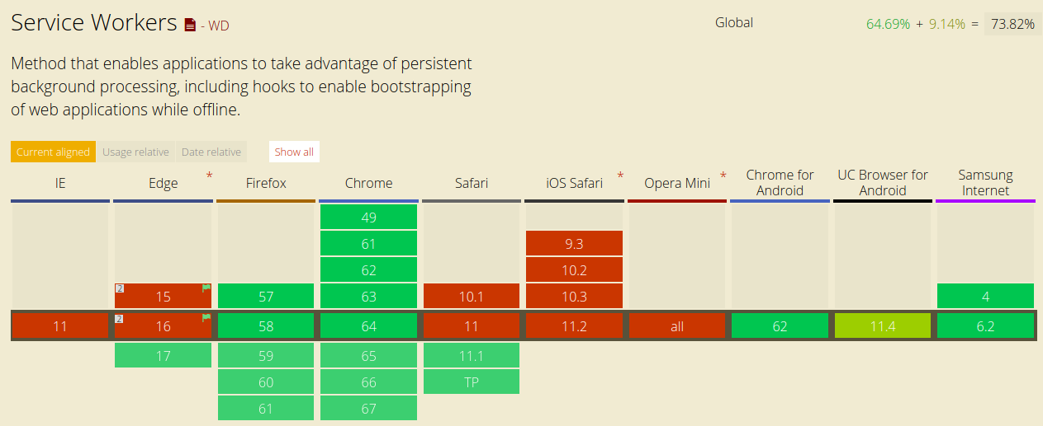Click the Opera Mini all cell

coord(677,326)
